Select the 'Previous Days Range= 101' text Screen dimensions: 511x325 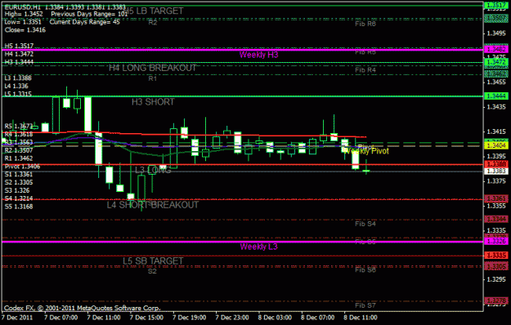89,14
